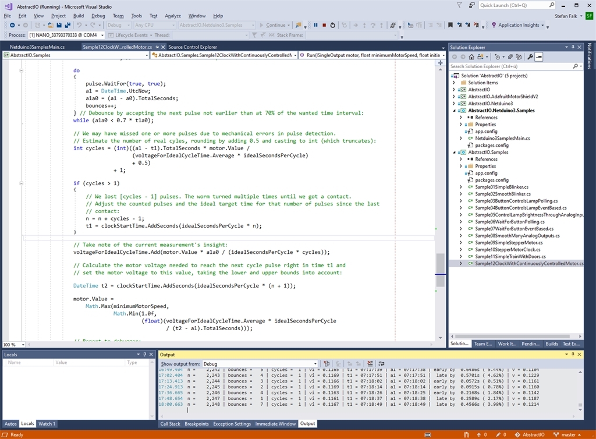Pause debugging with the Break All button
The width and height of the screenshot is (596, 439).
(315, 25)
